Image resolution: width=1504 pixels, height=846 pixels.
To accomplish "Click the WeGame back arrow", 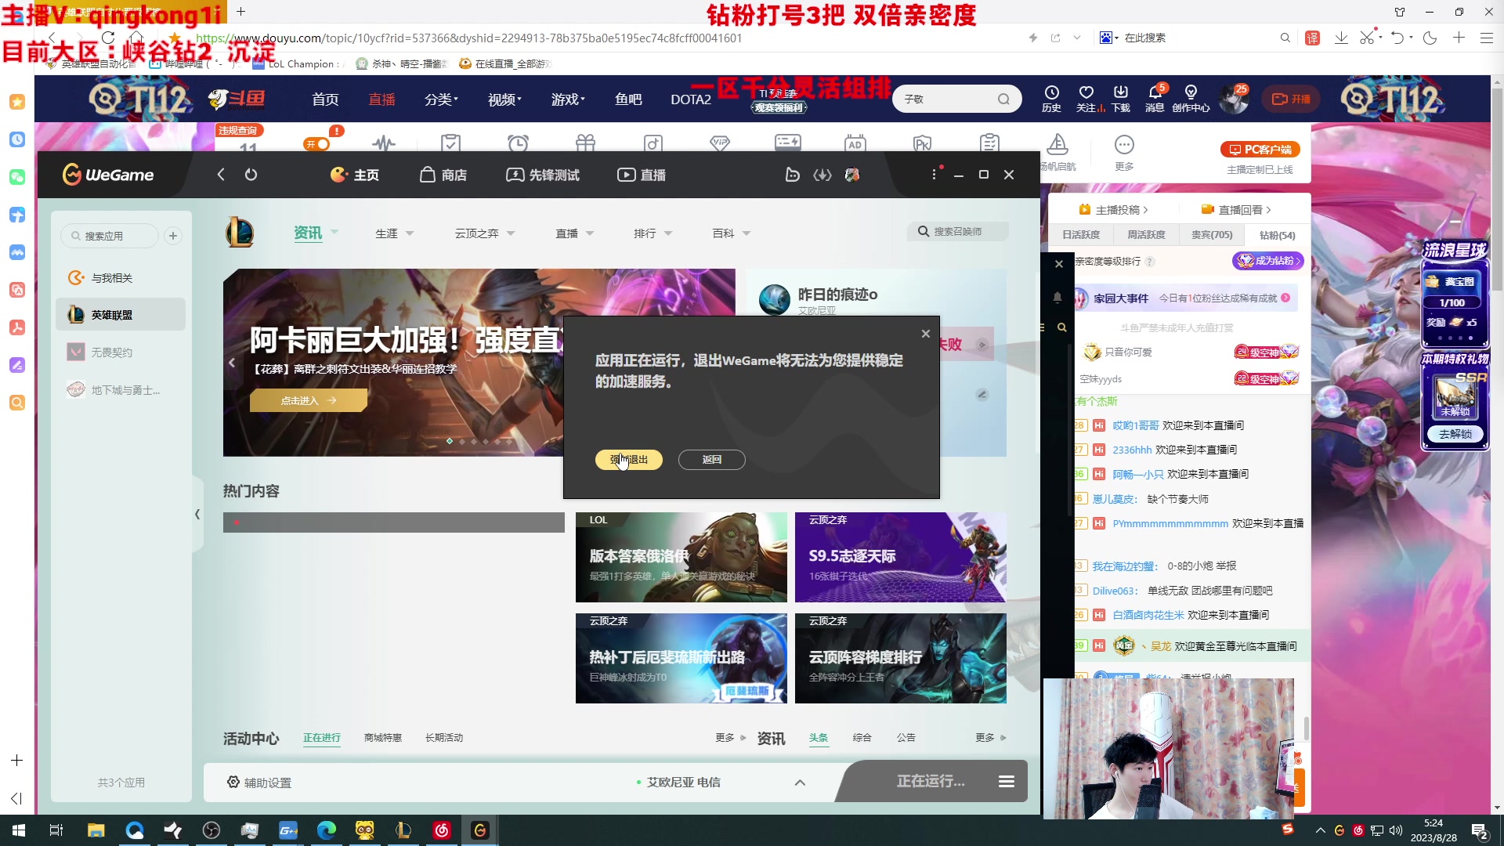I will [221, 175].
